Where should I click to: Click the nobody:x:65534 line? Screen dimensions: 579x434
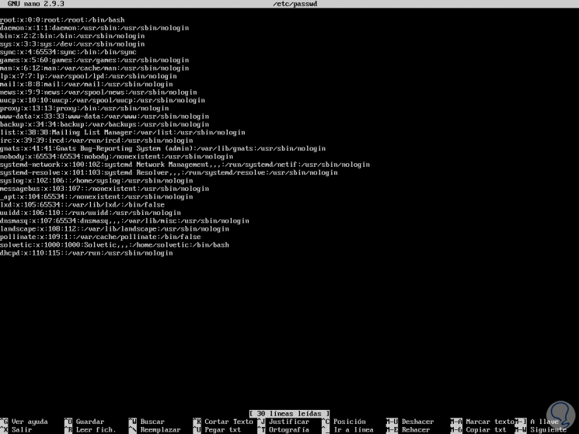[117, 157]
